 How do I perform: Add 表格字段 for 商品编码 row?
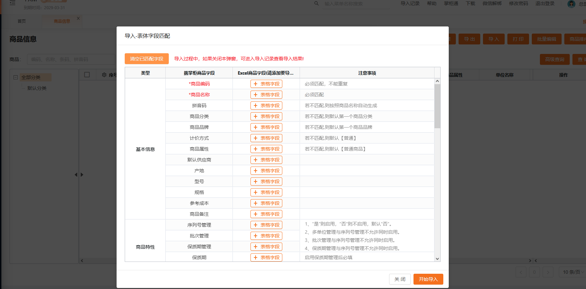click(266, 84)
